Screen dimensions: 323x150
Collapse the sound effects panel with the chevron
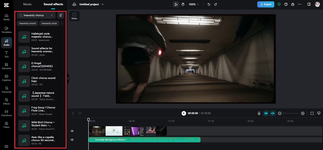pyautogui.click(x=68, y=78)
